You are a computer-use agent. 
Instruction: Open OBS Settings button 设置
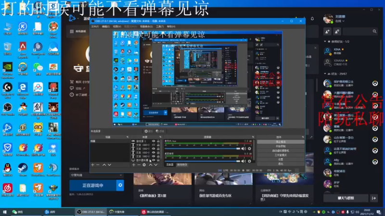281,159
